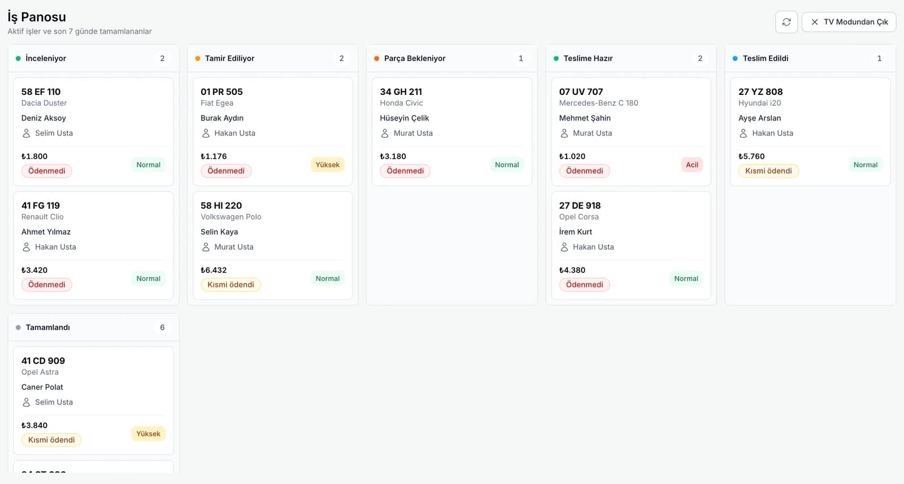Click the count badge in Tamamlandı header
The image size is (904, 484).
162,327
